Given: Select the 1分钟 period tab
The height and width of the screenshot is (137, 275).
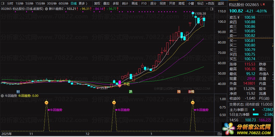Looking at the screenshot, I should pos(19,3).
